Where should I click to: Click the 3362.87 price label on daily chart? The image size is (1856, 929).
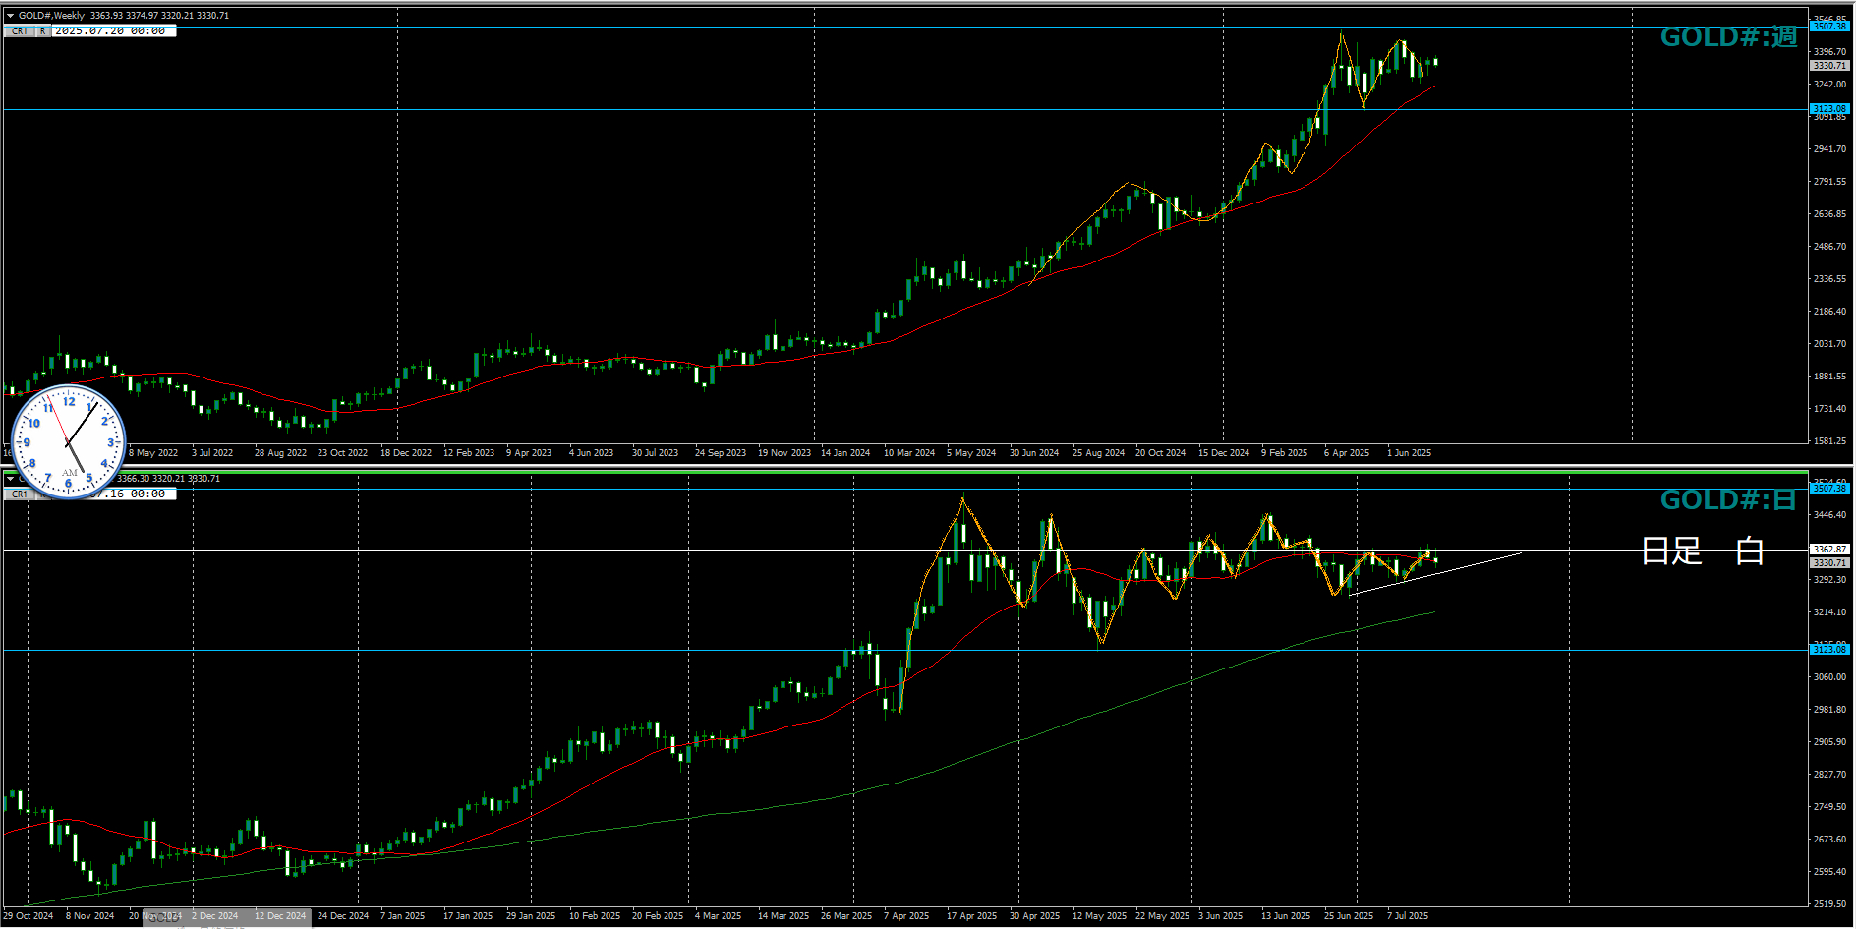click(1830, 550)
